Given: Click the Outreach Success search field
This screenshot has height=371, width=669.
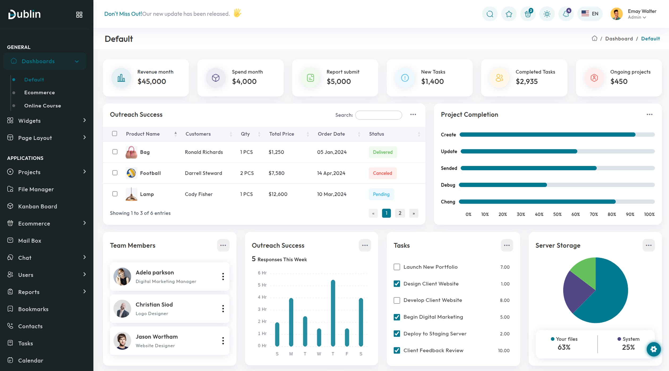Looking at the screenshot, I should coord(378,115).
